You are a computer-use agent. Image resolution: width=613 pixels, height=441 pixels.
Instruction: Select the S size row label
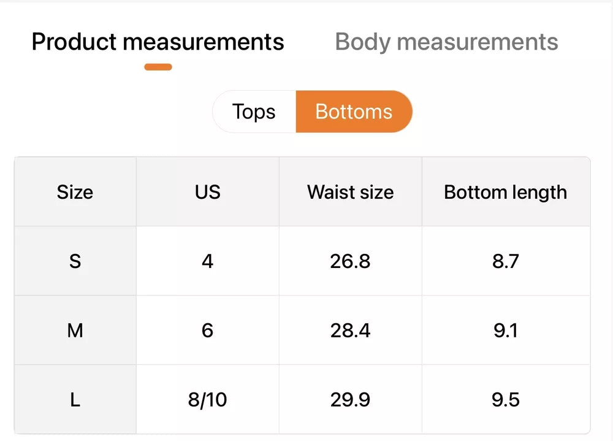point(75,261)
